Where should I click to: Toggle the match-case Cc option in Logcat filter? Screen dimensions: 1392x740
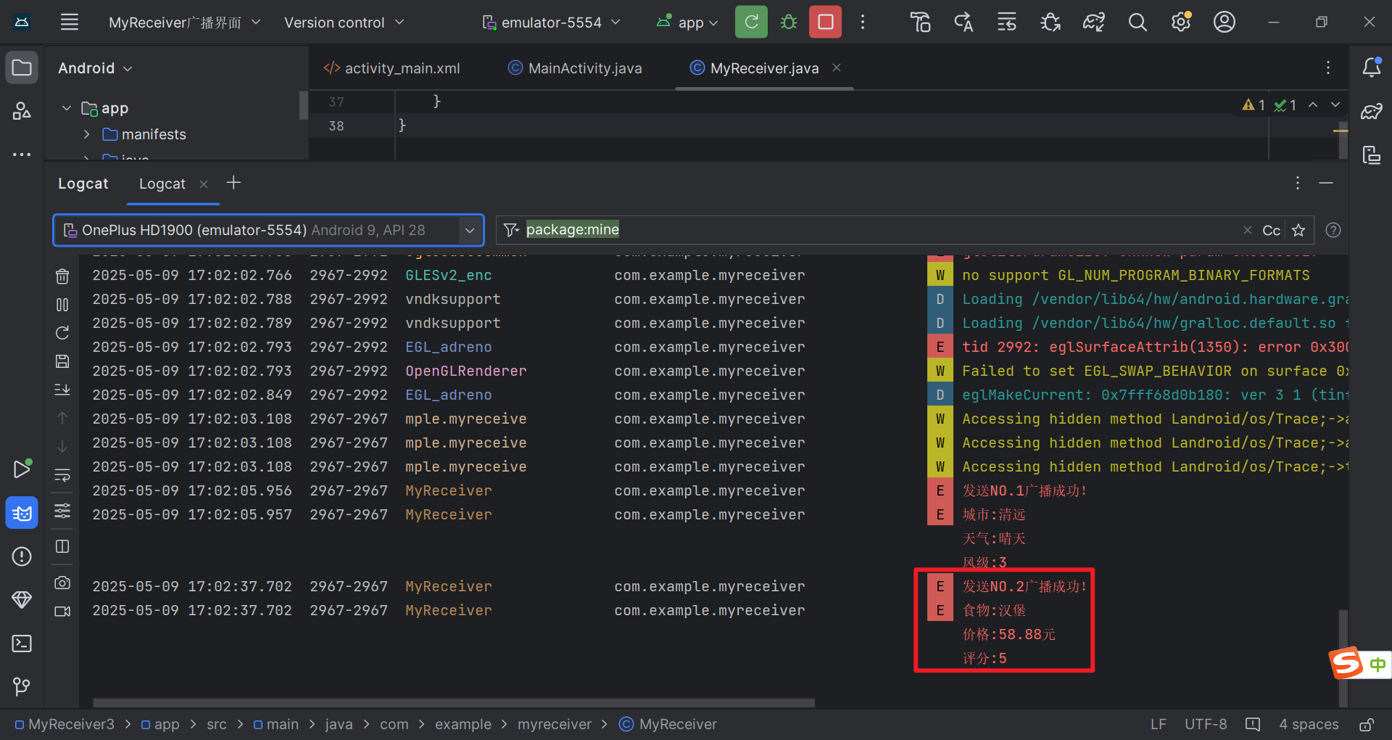[x=1271, y=230]
